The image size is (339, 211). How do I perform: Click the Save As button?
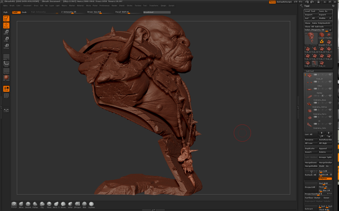pos(325,11)
